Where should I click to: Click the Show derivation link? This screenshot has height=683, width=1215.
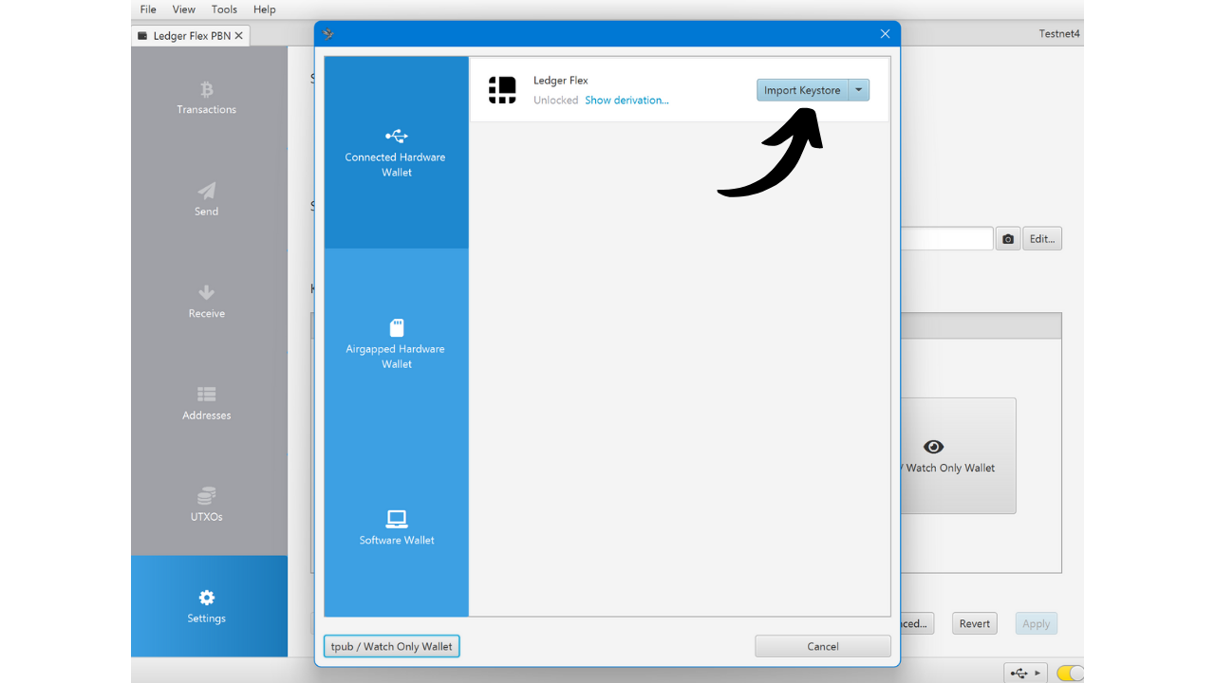[626, 101]
